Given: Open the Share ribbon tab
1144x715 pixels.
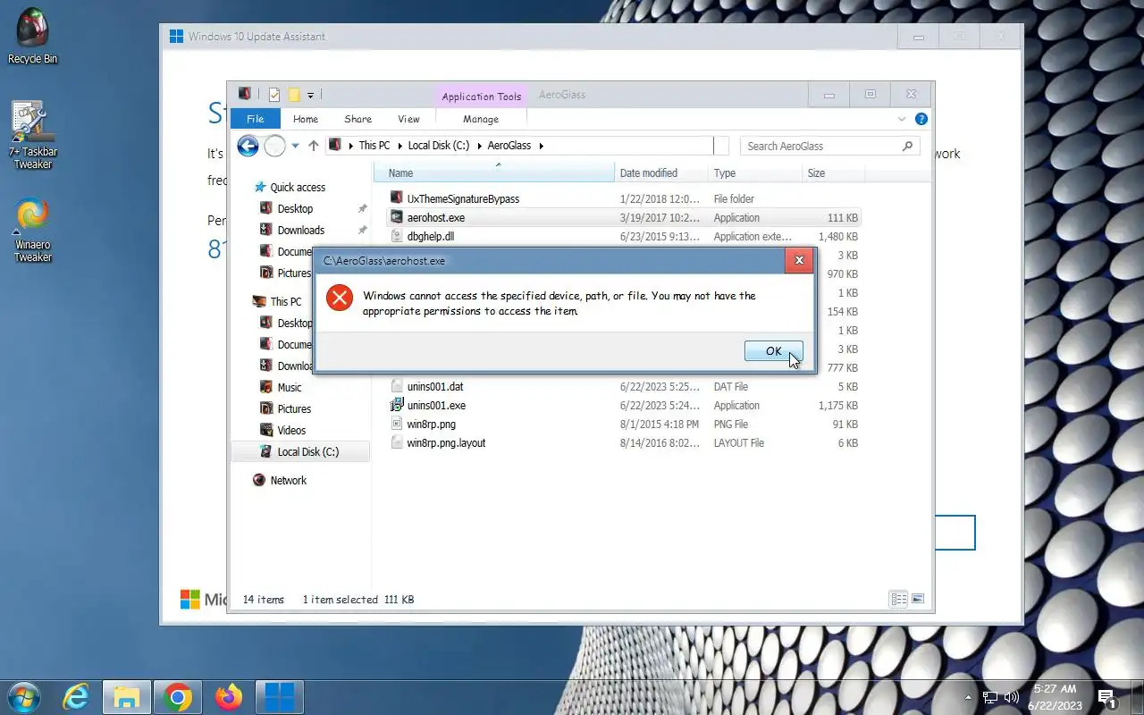Looking at the screenshot, I should pos(357,119).
